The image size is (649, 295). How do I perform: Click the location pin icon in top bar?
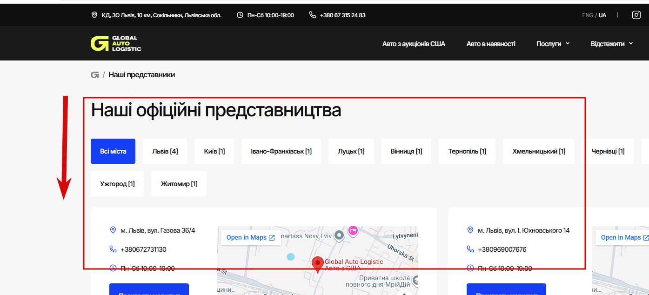click(94, 15)
